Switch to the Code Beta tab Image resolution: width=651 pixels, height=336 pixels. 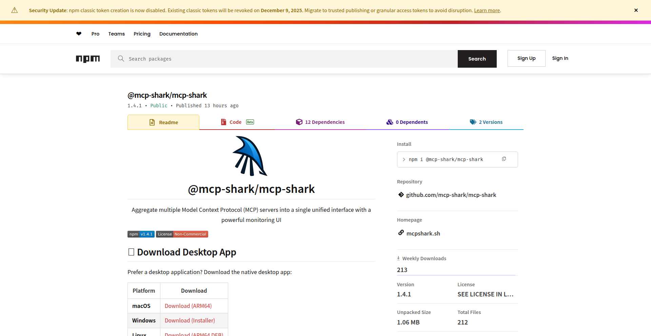(236, 122)
